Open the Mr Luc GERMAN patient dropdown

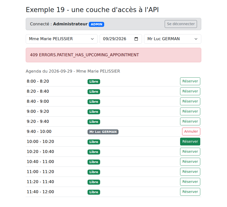point(173,39)
